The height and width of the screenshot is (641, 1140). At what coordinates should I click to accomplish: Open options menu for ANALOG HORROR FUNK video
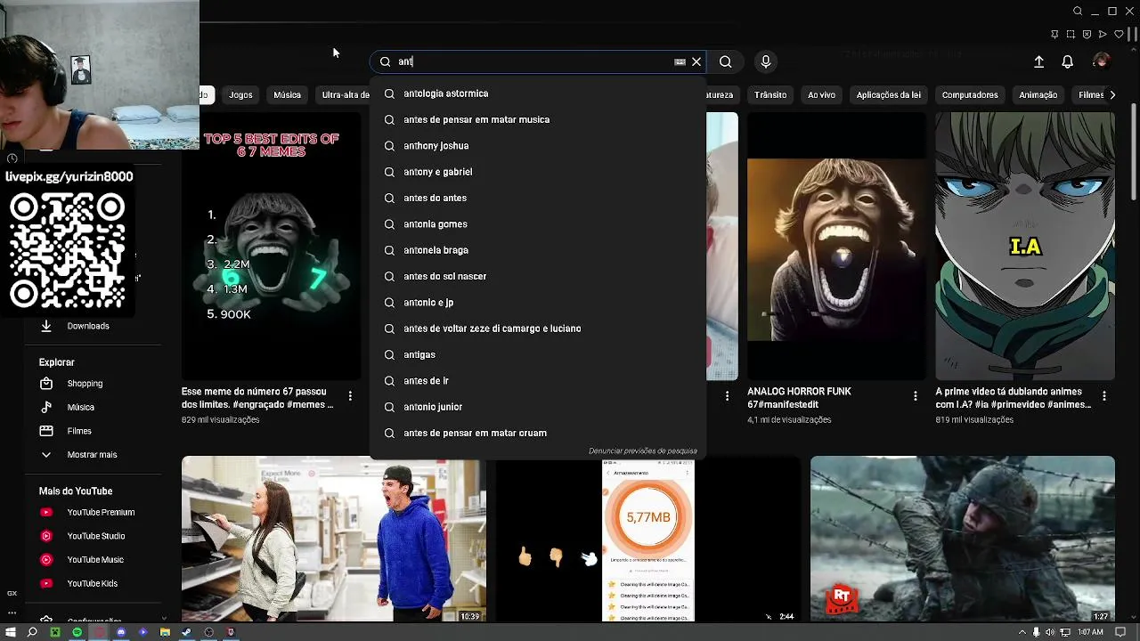tap(916, 395)
